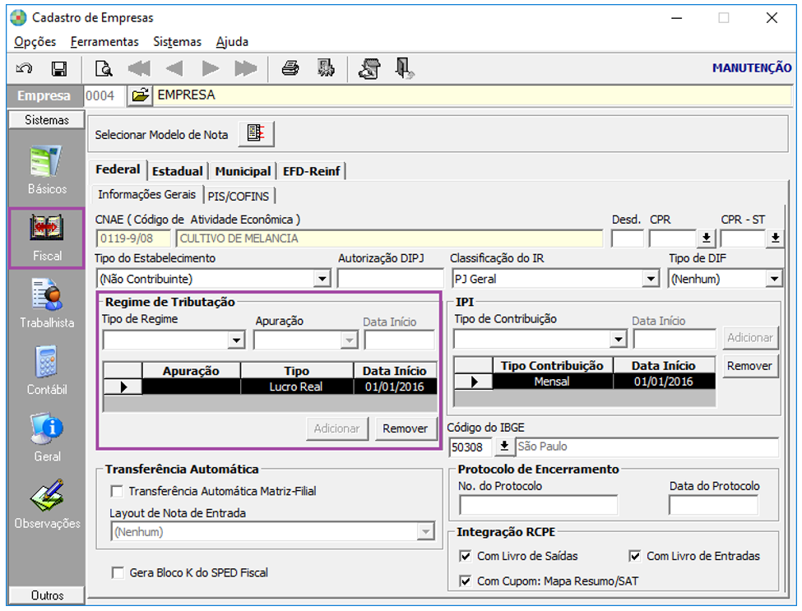Click the Save diskette icon in toolbar

(x=59, y=69)
